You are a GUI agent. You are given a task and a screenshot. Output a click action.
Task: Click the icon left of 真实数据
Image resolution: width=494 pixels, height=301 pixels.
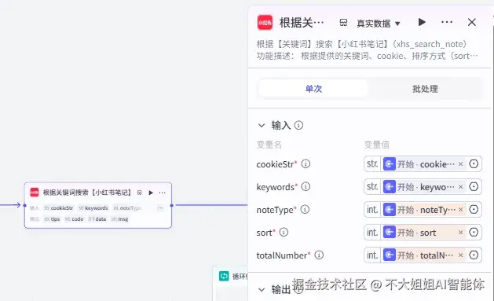tap(343, 23)
